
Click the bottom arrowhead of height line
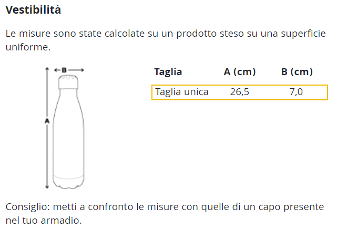point(47,186)
